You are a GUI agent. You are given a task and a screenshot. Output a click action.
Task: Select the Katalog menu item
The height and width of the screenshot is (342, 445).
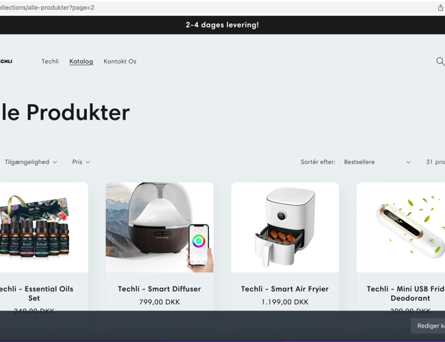tap(81, 62)
